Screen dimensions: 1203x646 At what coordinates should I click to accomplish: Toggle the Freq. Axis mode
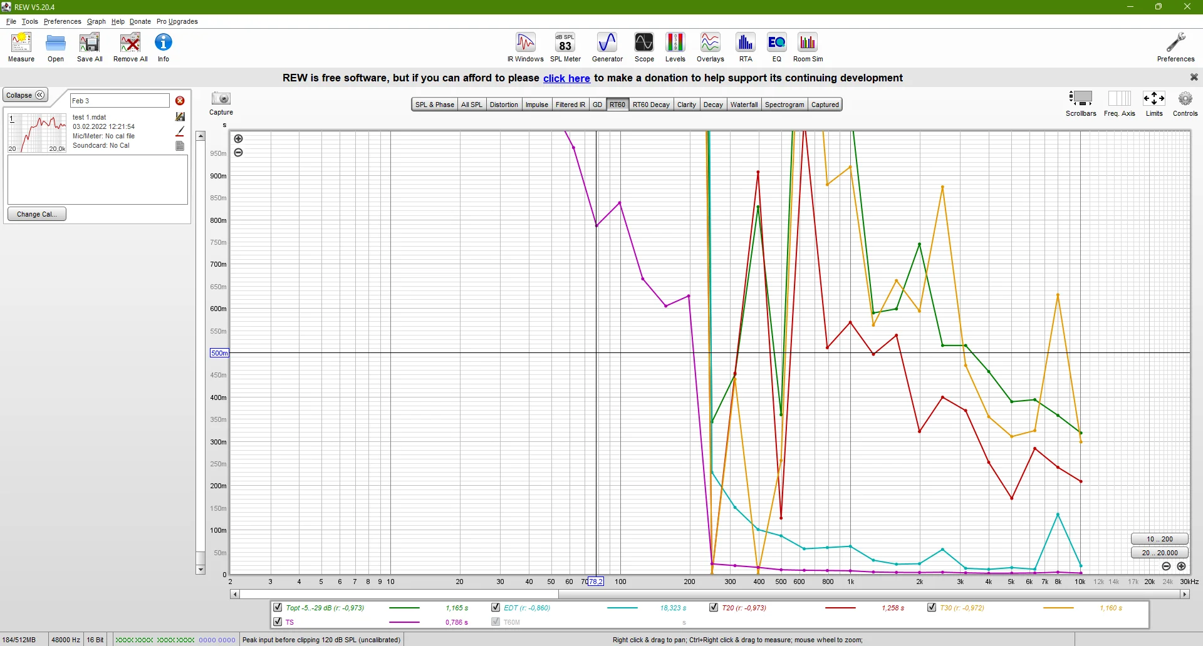(x=1120, y=103)
